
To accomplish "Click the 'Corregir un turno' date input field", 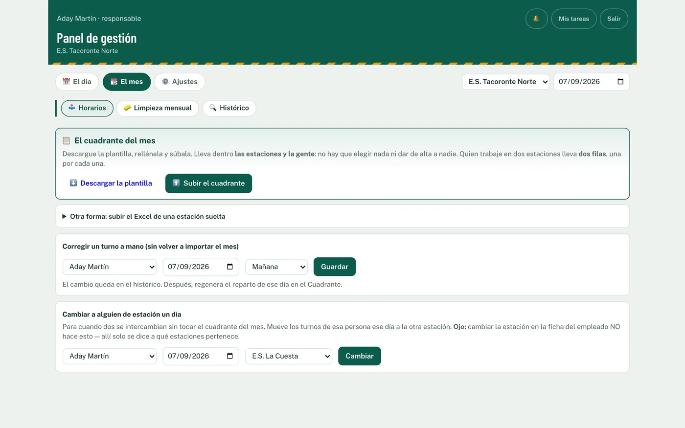I will (x=201, y=267).
